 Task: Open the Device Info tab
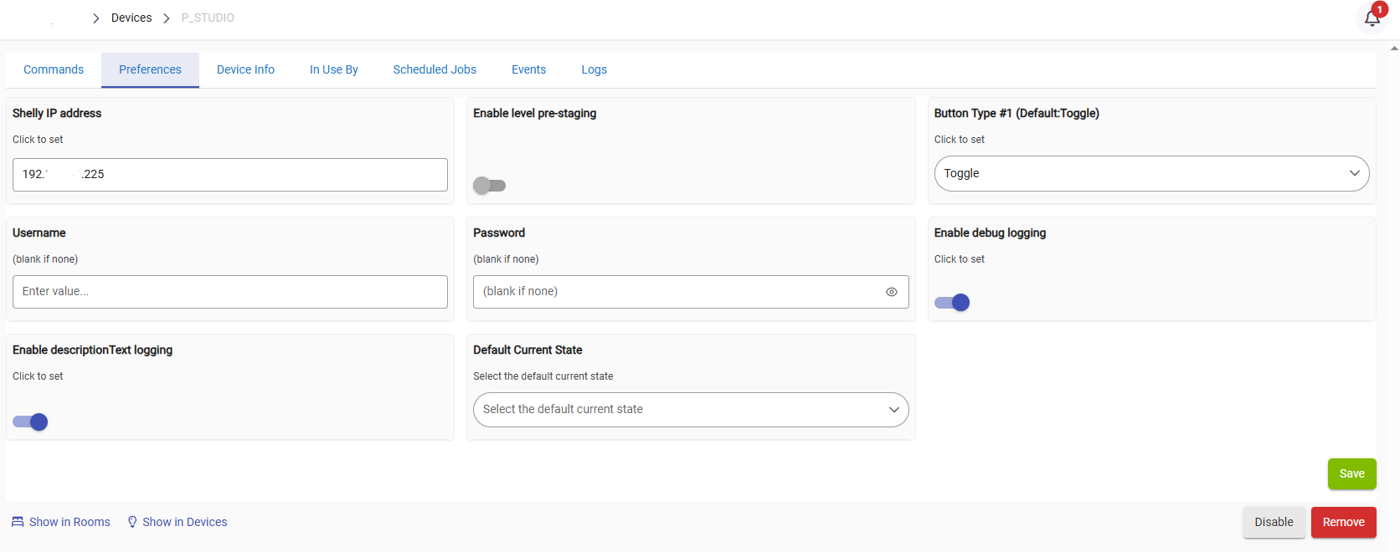(245, 69)
